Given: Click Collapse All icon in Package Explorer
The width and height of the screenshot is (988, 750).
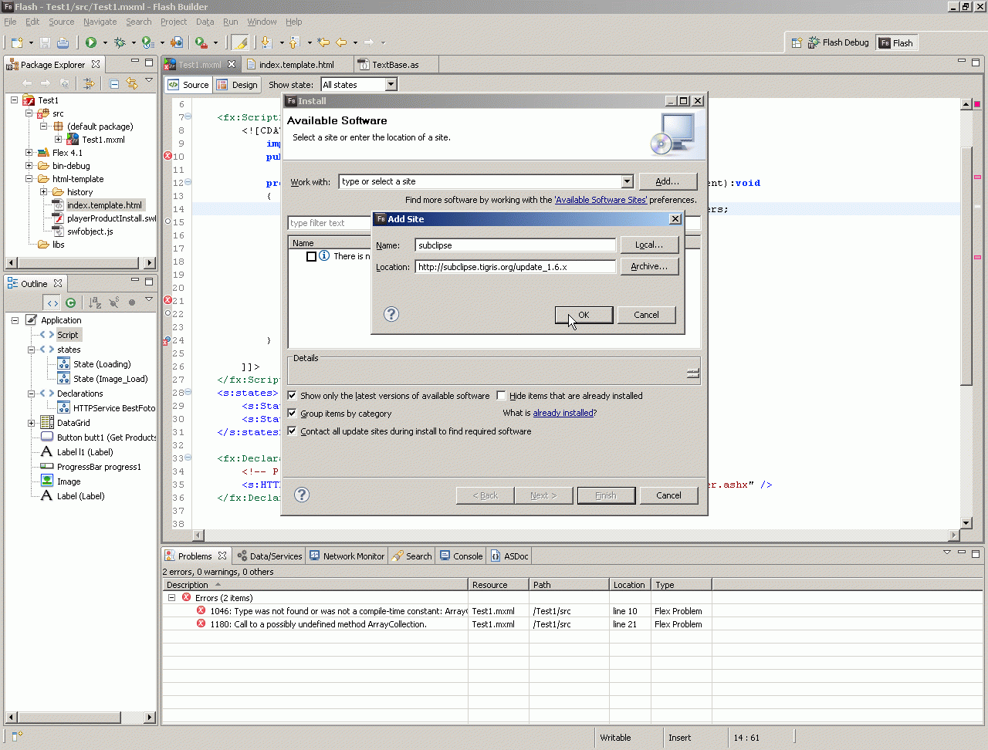Looking at the screenshot, I should click(x=114, y=83).
